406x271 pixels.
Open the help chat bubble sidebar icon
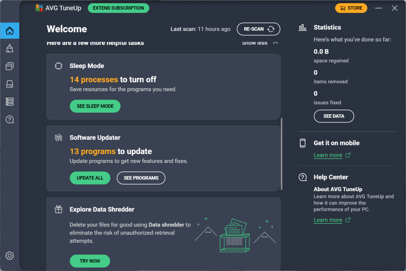point(10,120)
